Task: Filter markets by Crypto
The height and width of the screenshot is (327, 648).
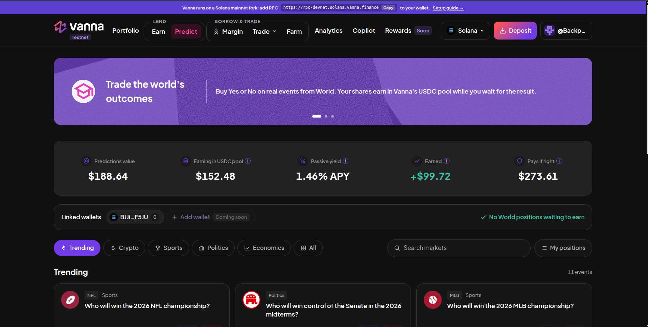Action: pyautogui.click(x=124, y=248)
